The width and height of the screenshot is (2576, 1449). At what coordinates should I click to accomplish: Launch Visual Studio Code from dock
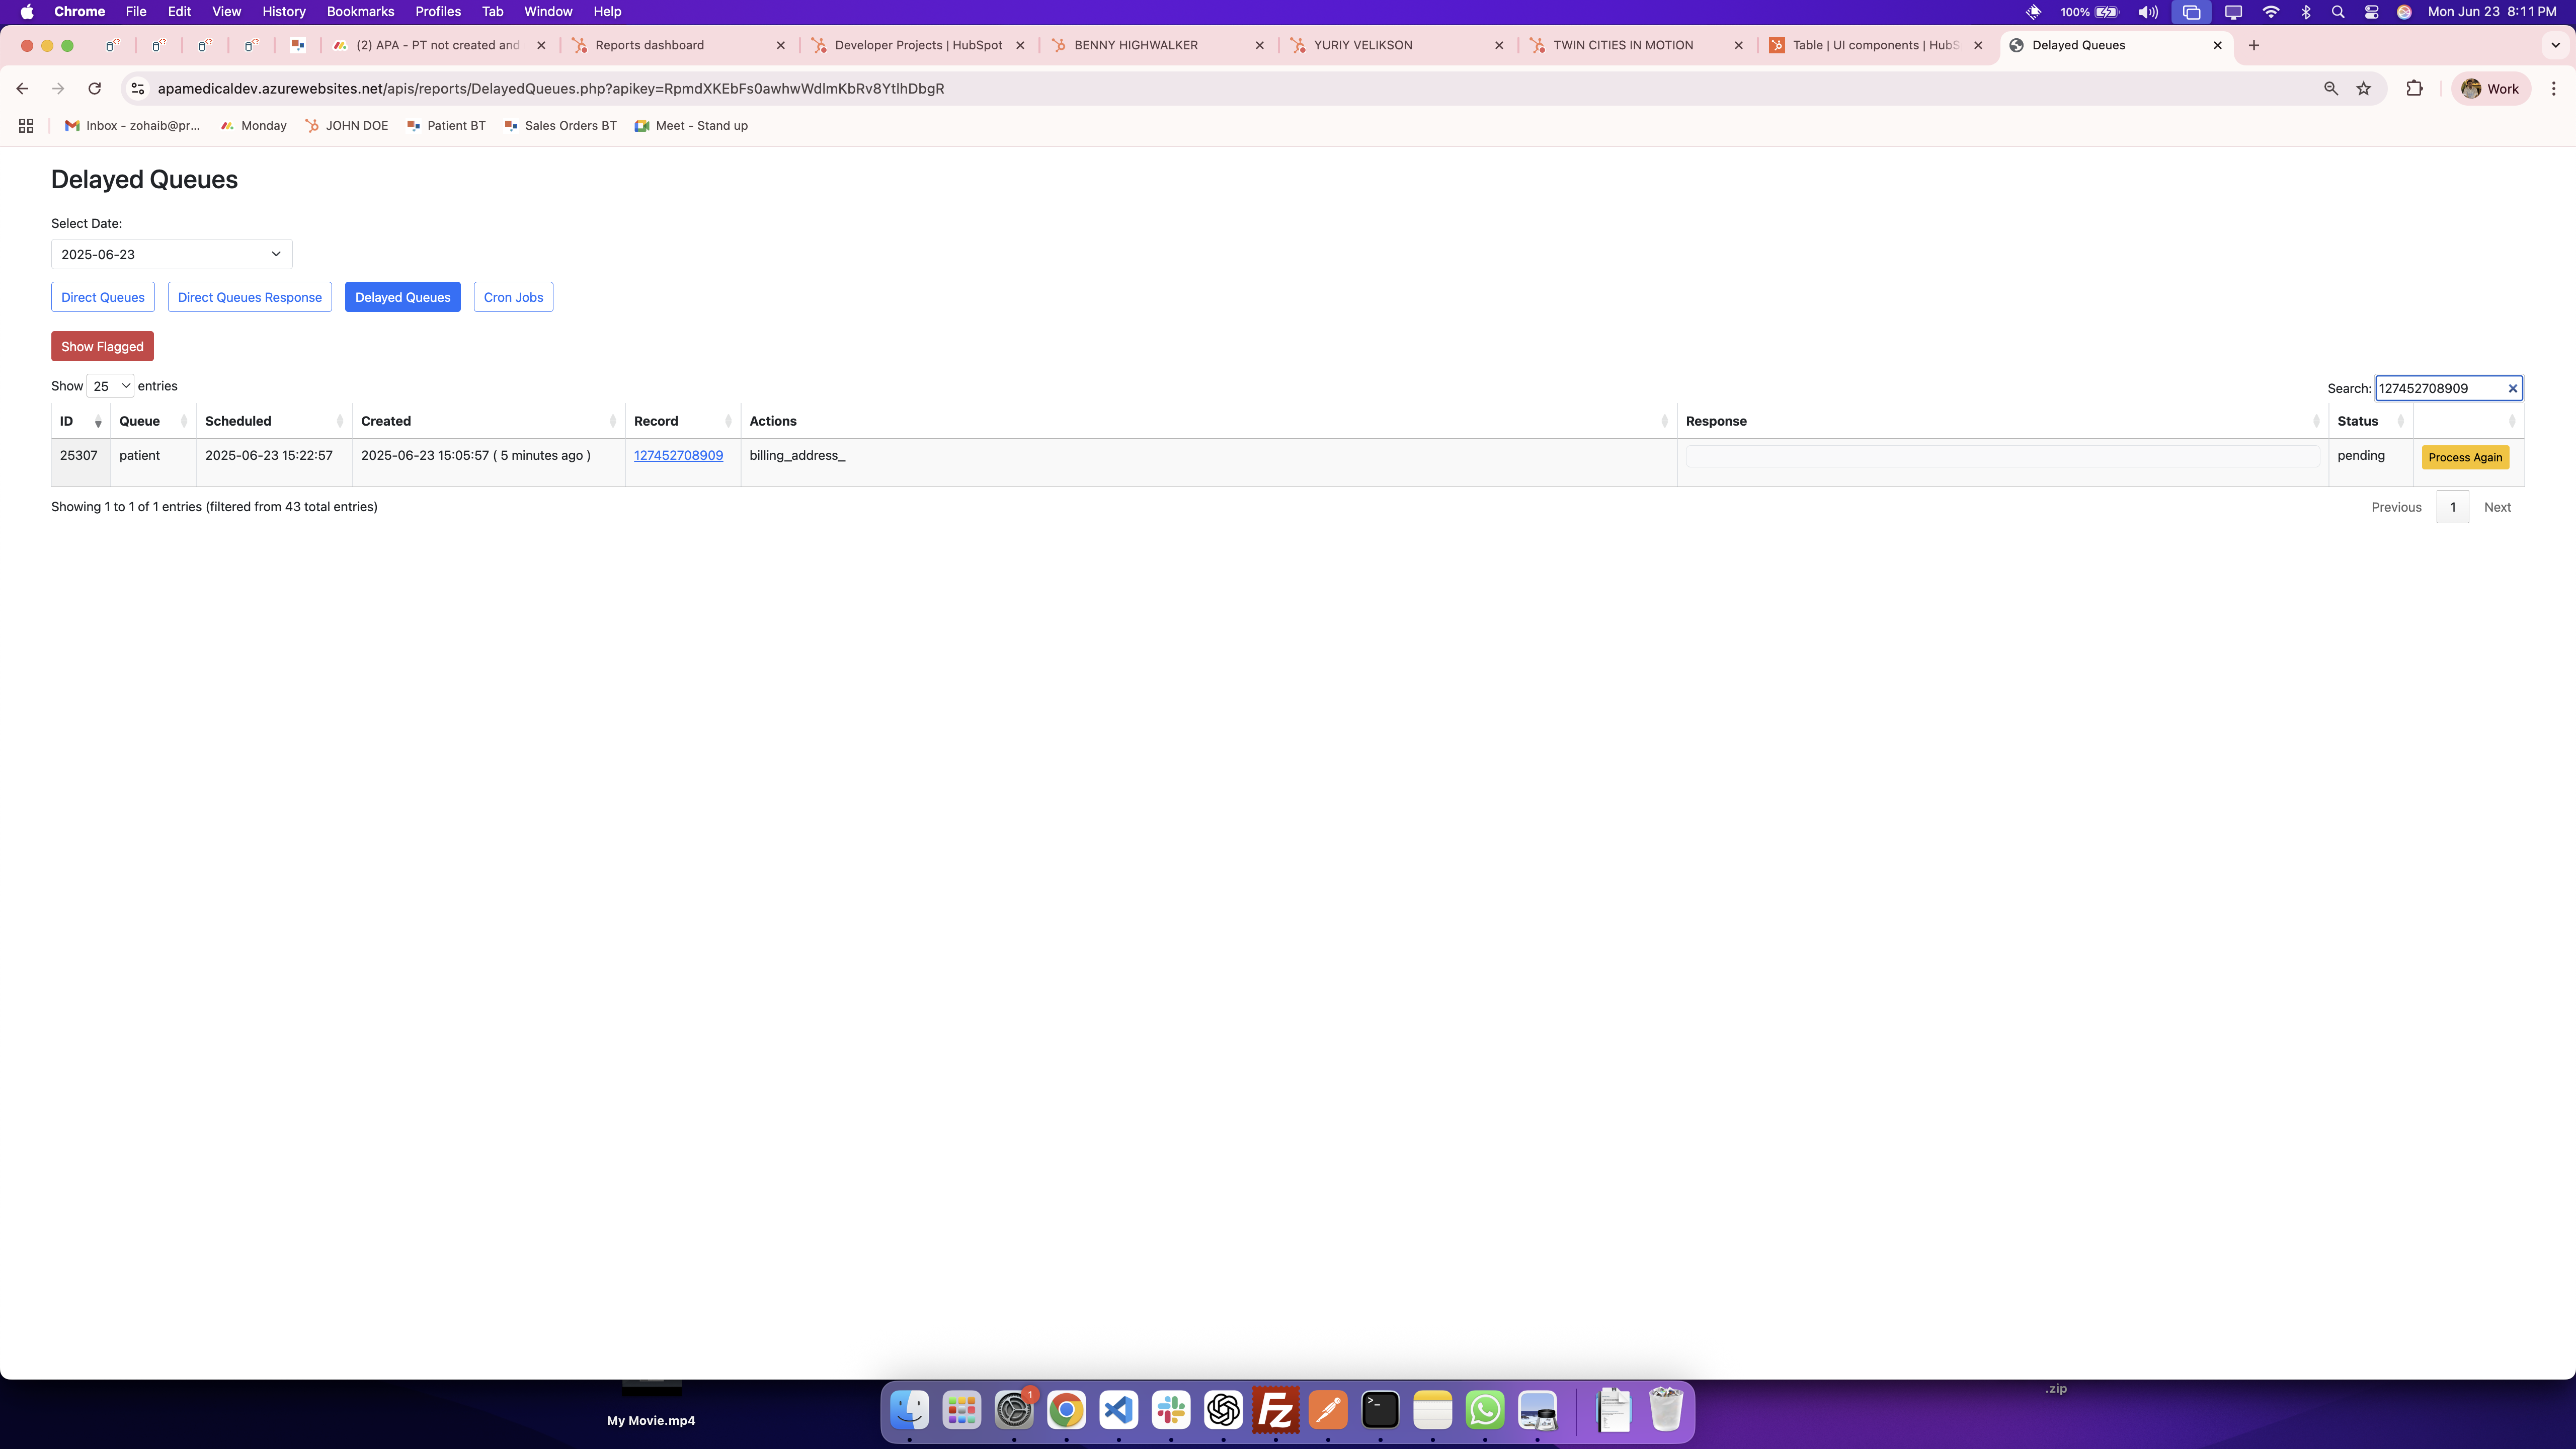(x=1118, y=1410)
